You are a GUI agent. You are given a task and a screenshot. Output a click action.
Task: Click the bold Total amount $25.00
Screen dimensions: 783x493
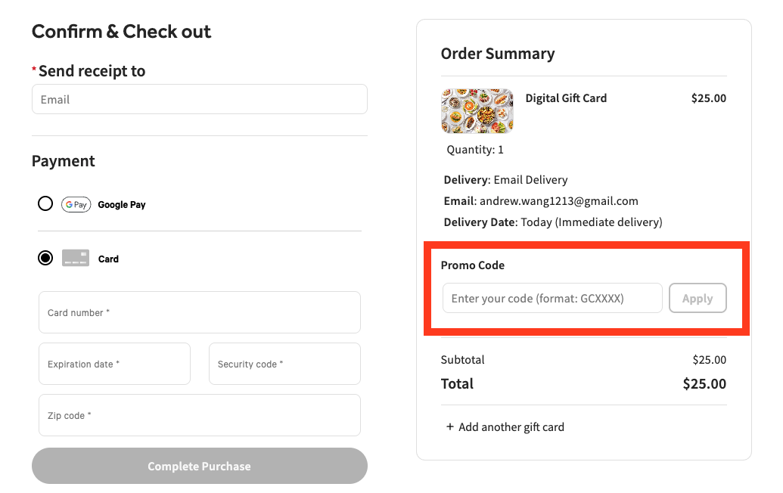tap(704, 383)
